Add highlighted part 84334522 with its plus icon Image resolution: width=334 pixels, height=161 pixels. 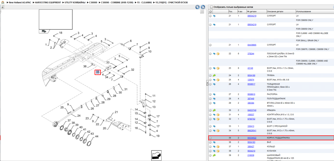click(210, 138)
